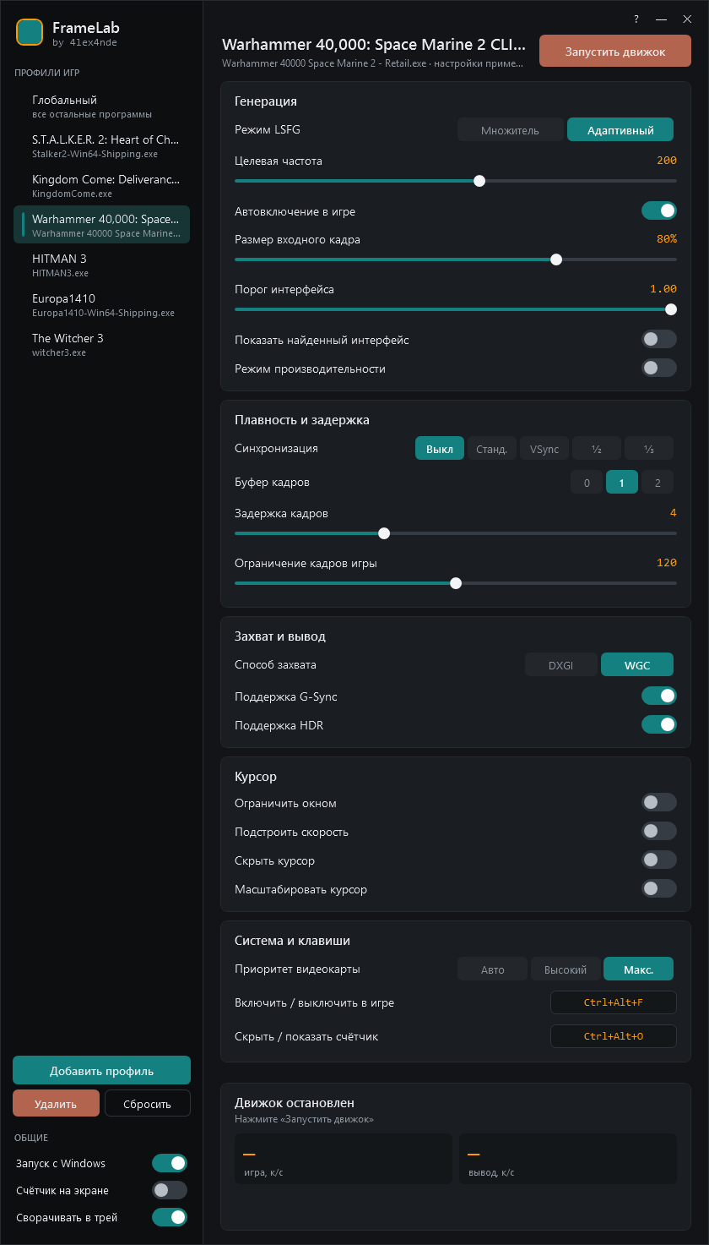Viewport: 709px width, 1245px height.
Task: Select the Europa1410 profile
Action: [x=101, y=305]
